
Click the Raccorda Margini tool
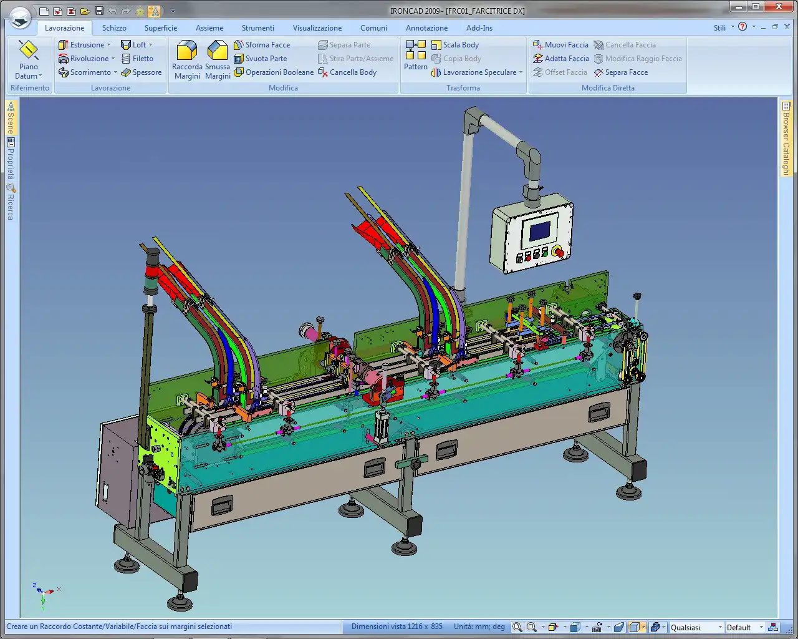(187, 60)
